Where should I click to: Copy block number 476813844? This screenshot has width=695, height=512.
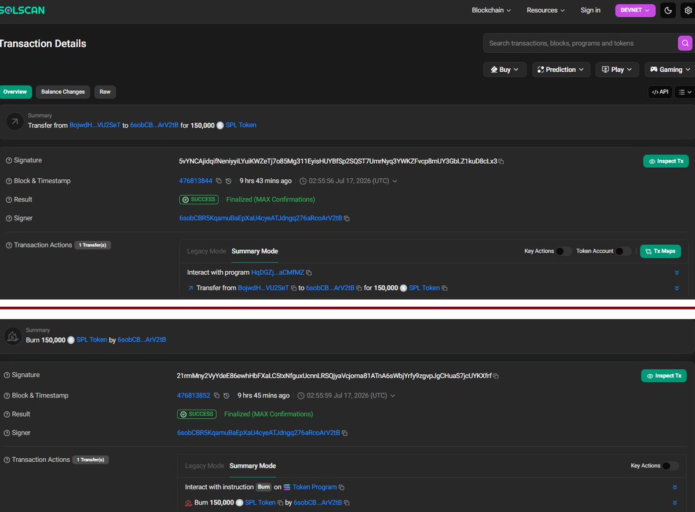coord(218,181)
